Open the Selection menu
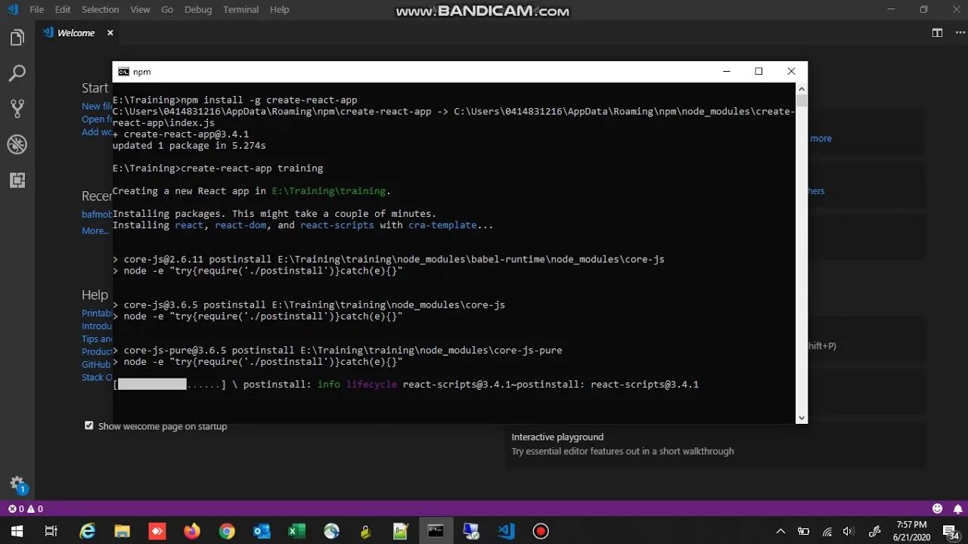This screenshot has width=968, height=544. click(101, 9)
